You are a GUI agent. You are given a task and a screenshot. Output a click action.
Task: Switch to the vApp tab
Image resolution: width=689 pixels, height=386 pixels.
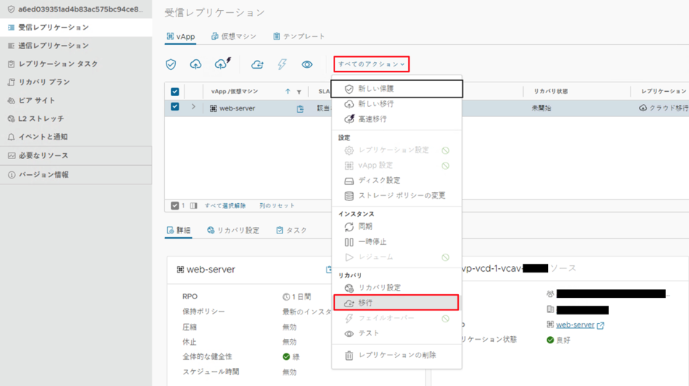click(x=181, y=36)
